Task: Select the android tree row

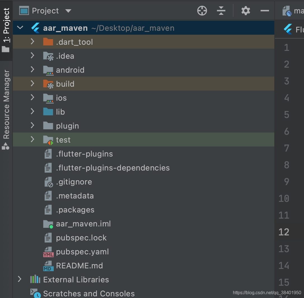Action: pyautogui.click(x=144, y=70)
